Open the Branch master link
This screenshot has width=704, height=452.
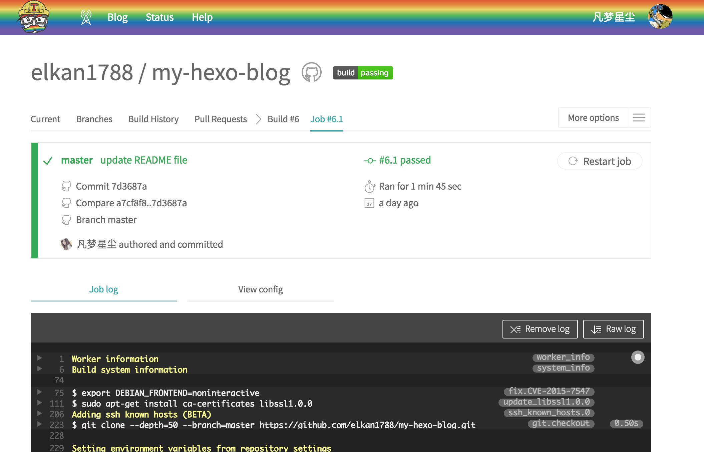pyautogui.click(x=106, y=220)
